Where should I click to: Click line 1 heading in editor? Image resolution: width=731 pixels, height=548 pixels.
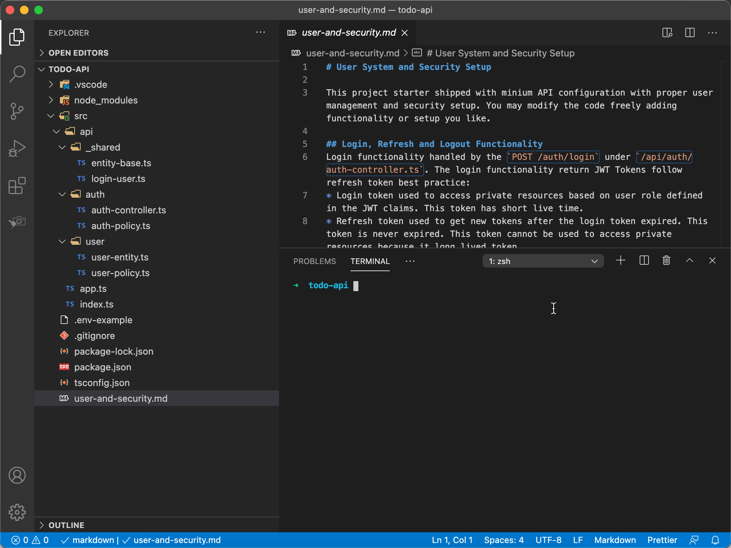tap(408, 67)
